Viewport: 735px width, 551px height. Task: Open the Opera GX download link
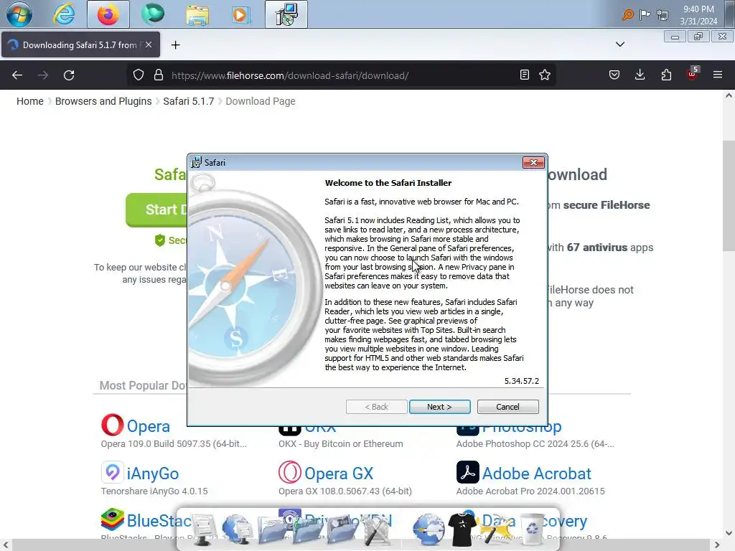[339, 474]
